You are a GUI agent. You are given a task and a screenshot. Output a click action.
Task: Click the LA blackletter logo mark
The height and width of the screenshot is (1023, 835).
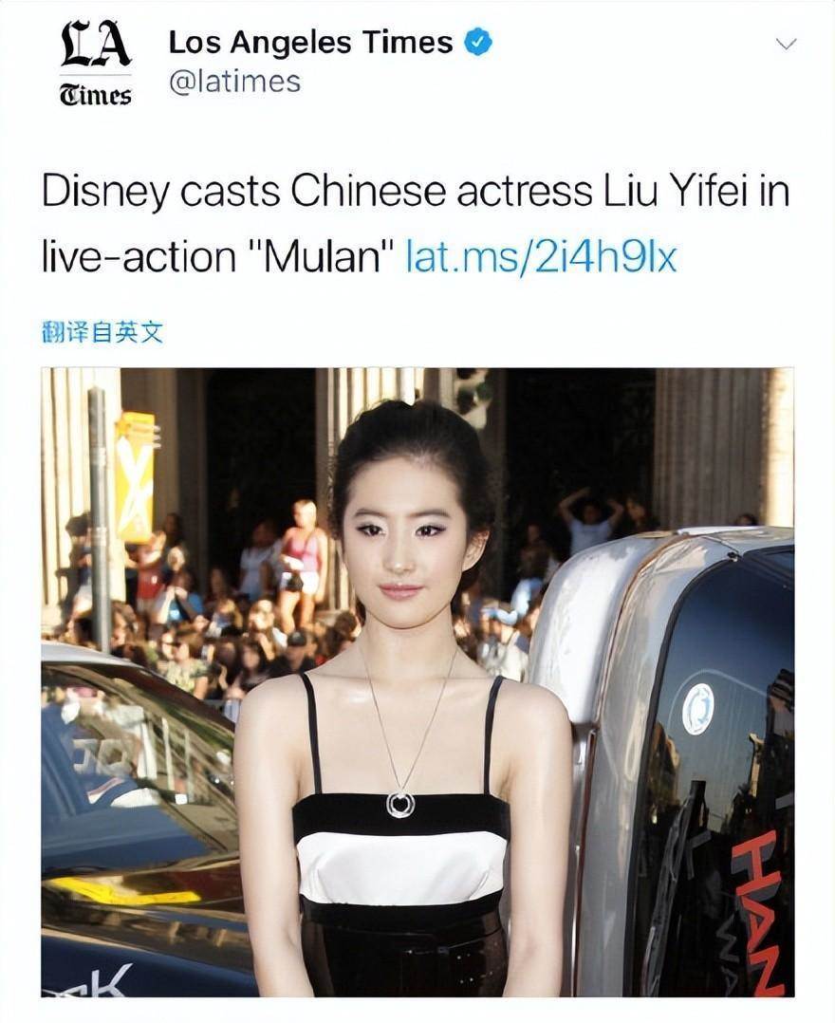tap(96, 45)
